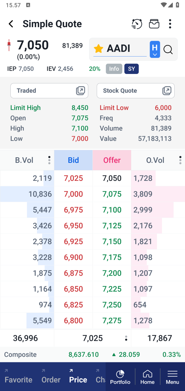Open O.Vol column options menu

180,160
